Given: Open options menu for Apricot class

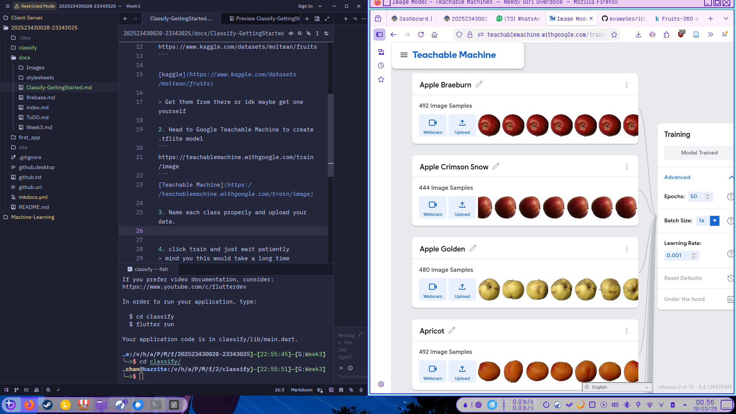Looking at the screenshot, I should click(626, 331).
